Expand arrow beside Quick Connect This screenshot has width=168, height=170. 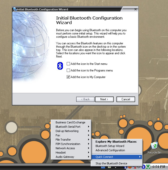pos(140,157)
